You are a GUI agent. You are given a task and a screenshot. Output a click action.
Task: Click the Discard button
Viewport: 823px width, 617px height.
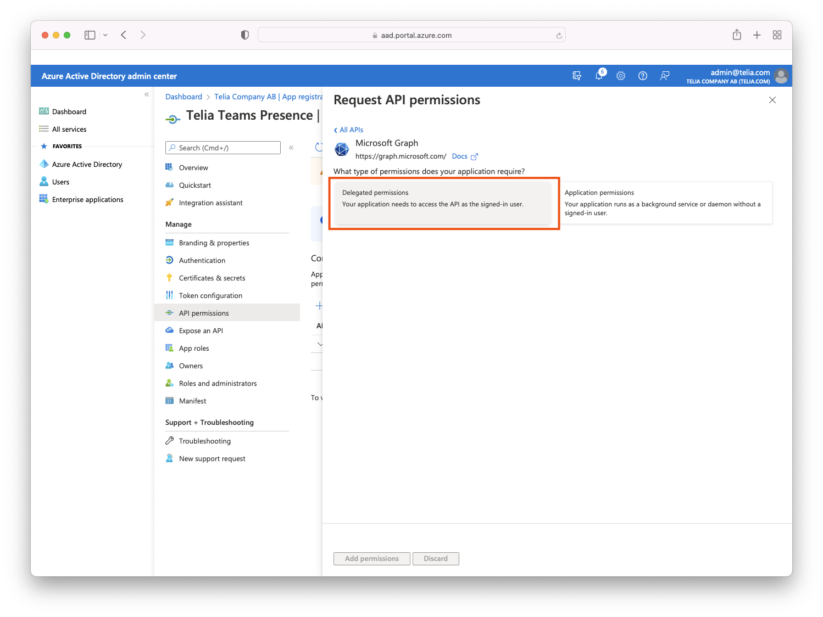coord(436,558)
